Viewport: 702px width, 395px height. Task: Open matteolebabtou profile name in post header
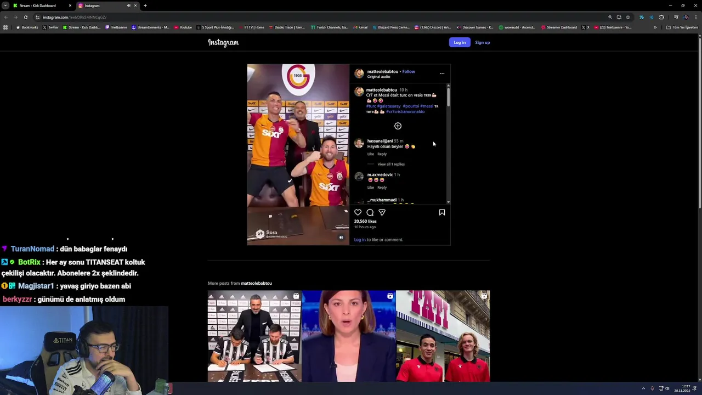coord(383,71)
